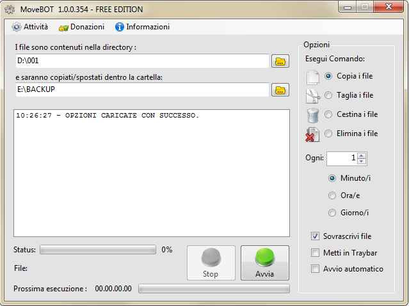The height and width of the screenshot is (306, 409).
Task: Click the Ogni number field
Action: pos(342,158)
